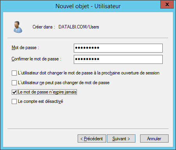The width and height of the screenshot is (176, 150).
Task: Click the label text "Le compte est désactivé"
Action: (41, 101)
